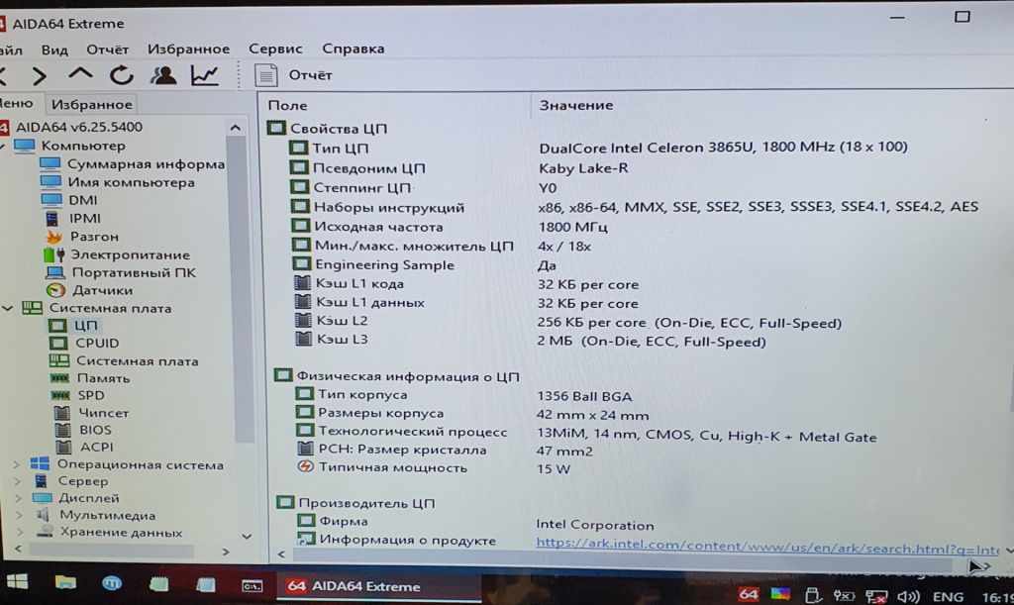Select the SPD tree item
The height and width of the screenshot is (605, 1014).
(x=90, y=395)
